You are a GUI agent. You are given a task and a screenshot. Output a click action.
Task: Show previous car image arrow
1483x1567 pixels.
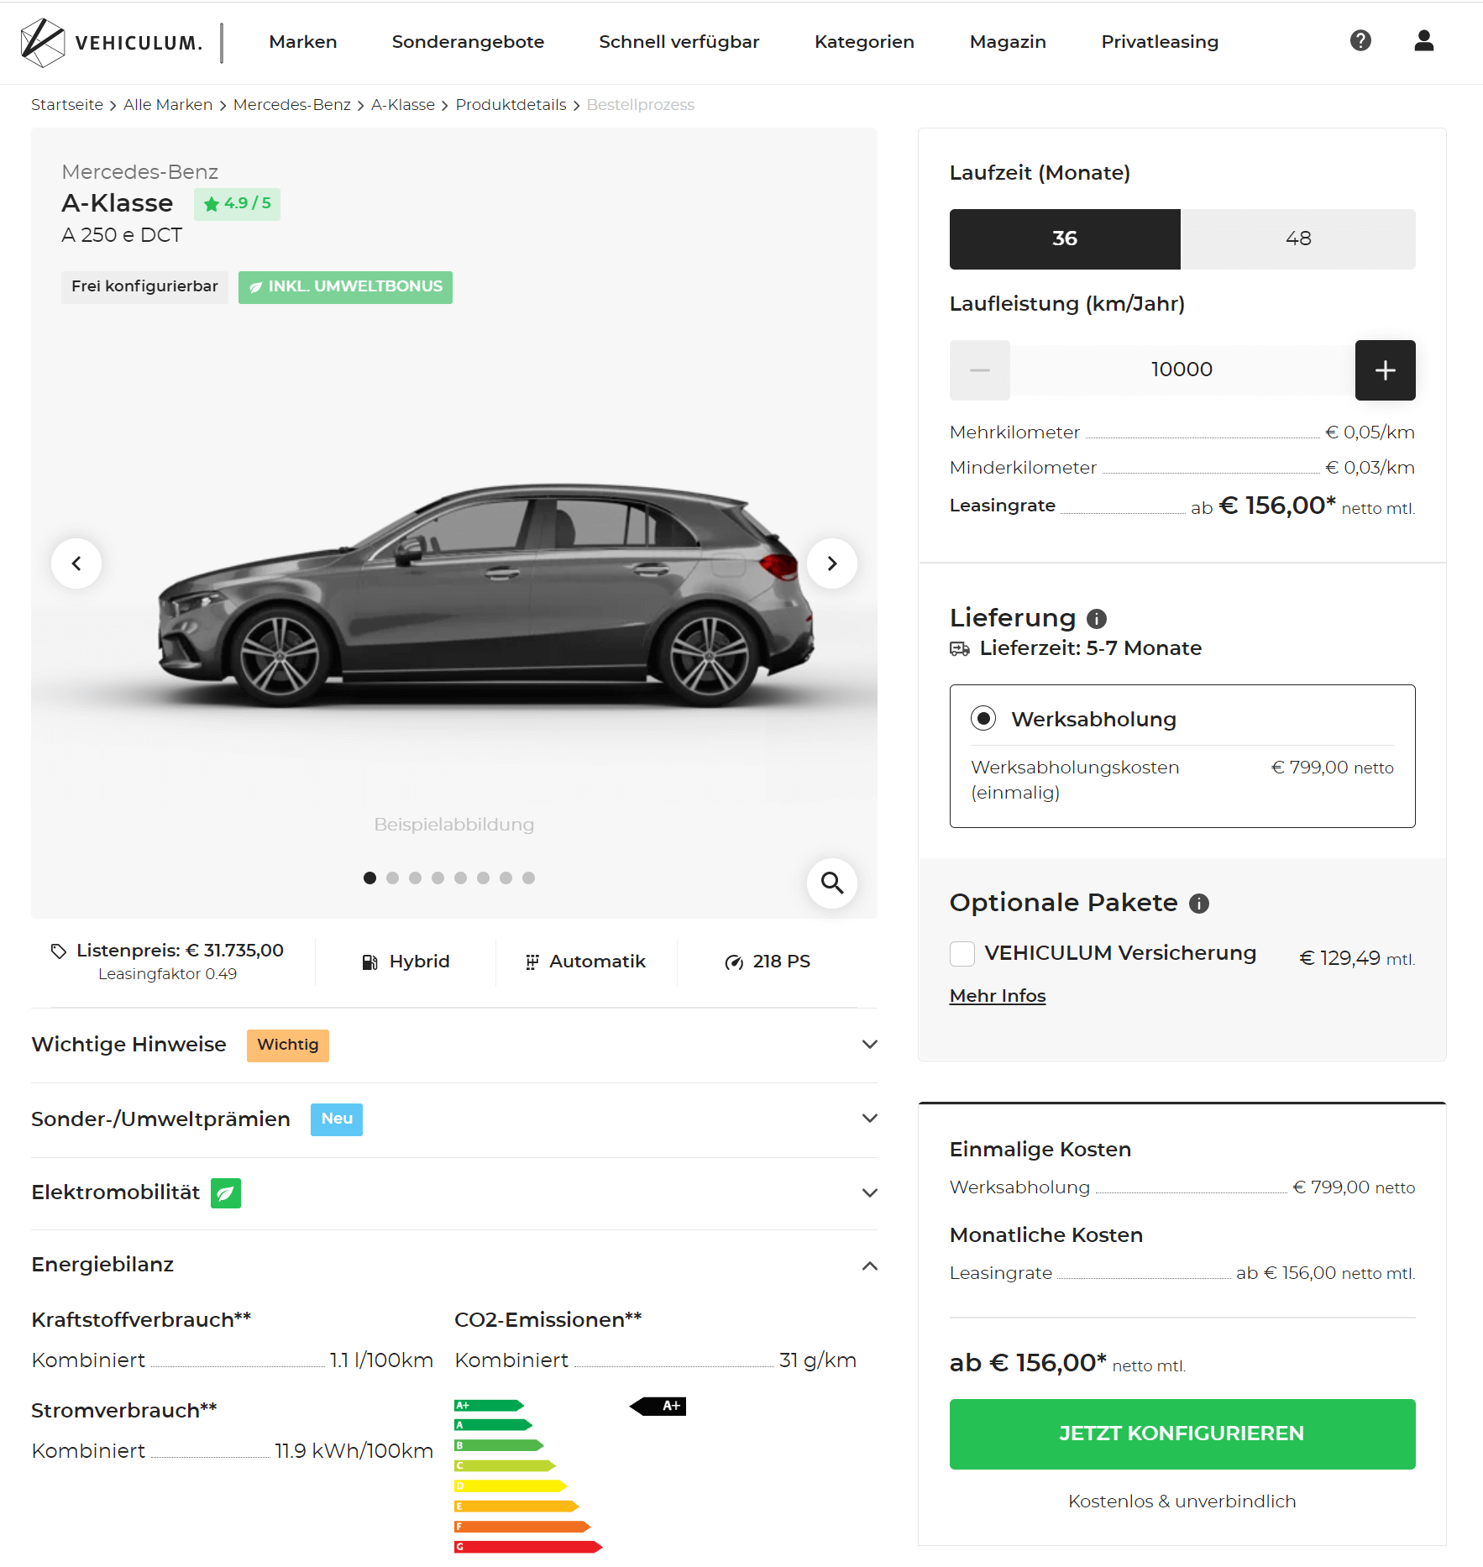pos(76,563)
